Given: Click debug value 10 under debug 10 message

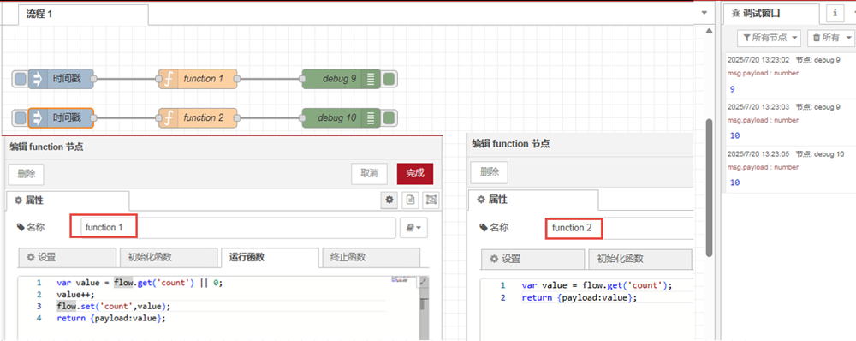Looking at the screenshot, I should 734,182.
